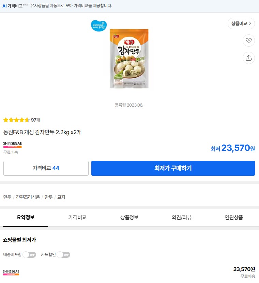Click the Dongwon logo above the product image

[99, 26]
